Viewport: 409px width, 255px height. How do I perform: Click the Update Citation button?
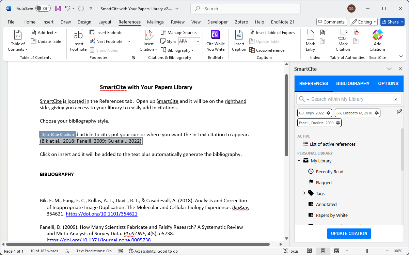349,234
